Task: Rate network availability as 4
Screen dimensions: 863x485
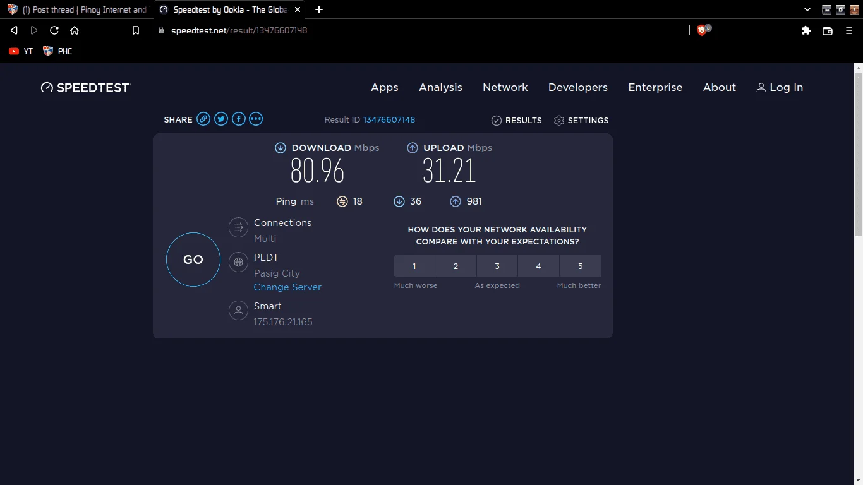Action: pos(538,266)
